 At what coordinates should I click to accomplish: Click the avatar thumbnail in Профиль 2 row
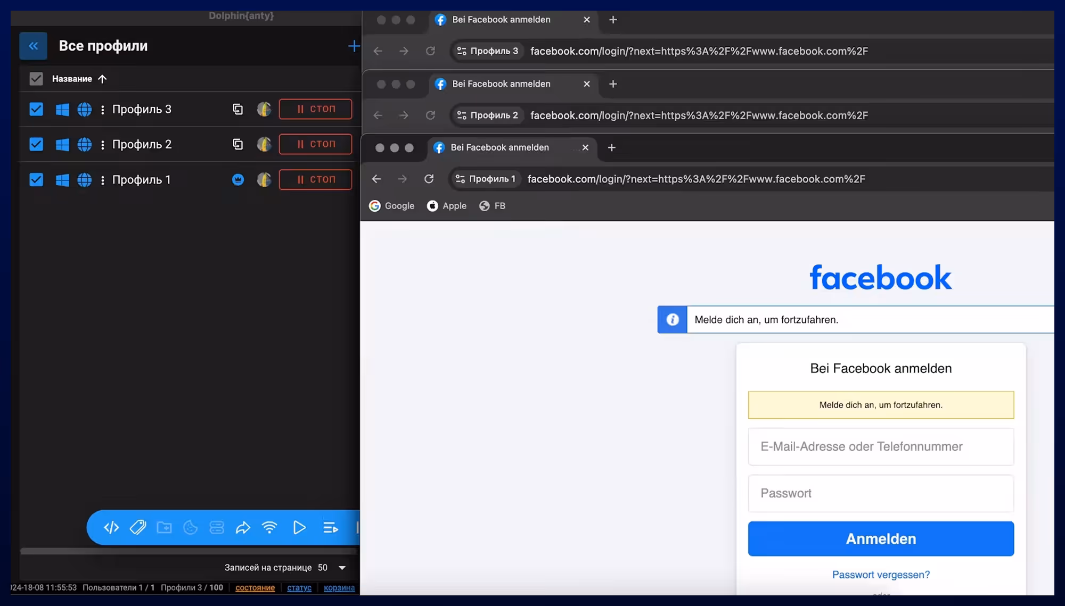[x=264, y=144]
